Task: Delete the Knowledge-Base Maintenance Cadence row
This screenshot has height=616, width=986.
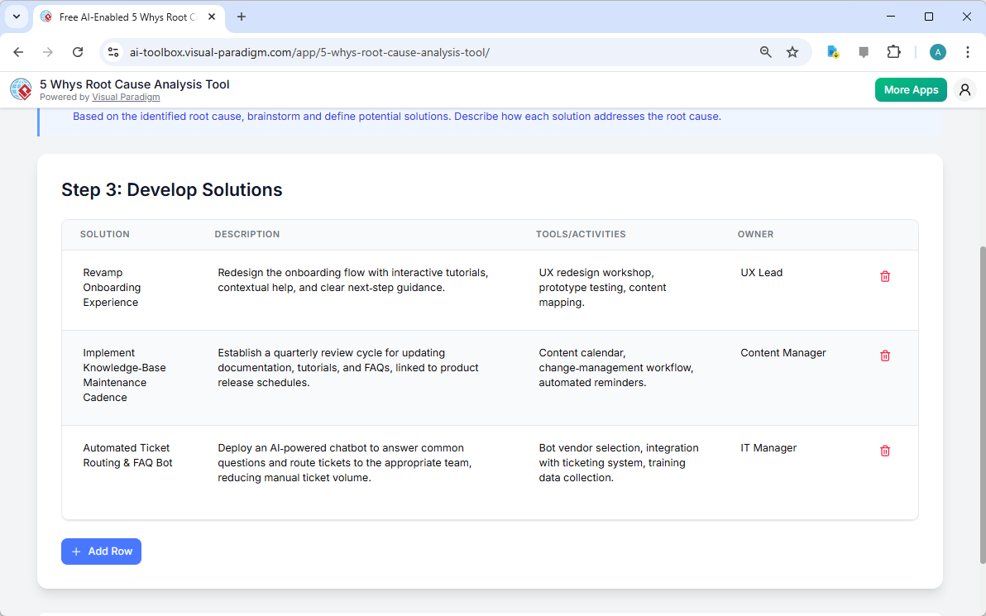Action: (885, 356)
